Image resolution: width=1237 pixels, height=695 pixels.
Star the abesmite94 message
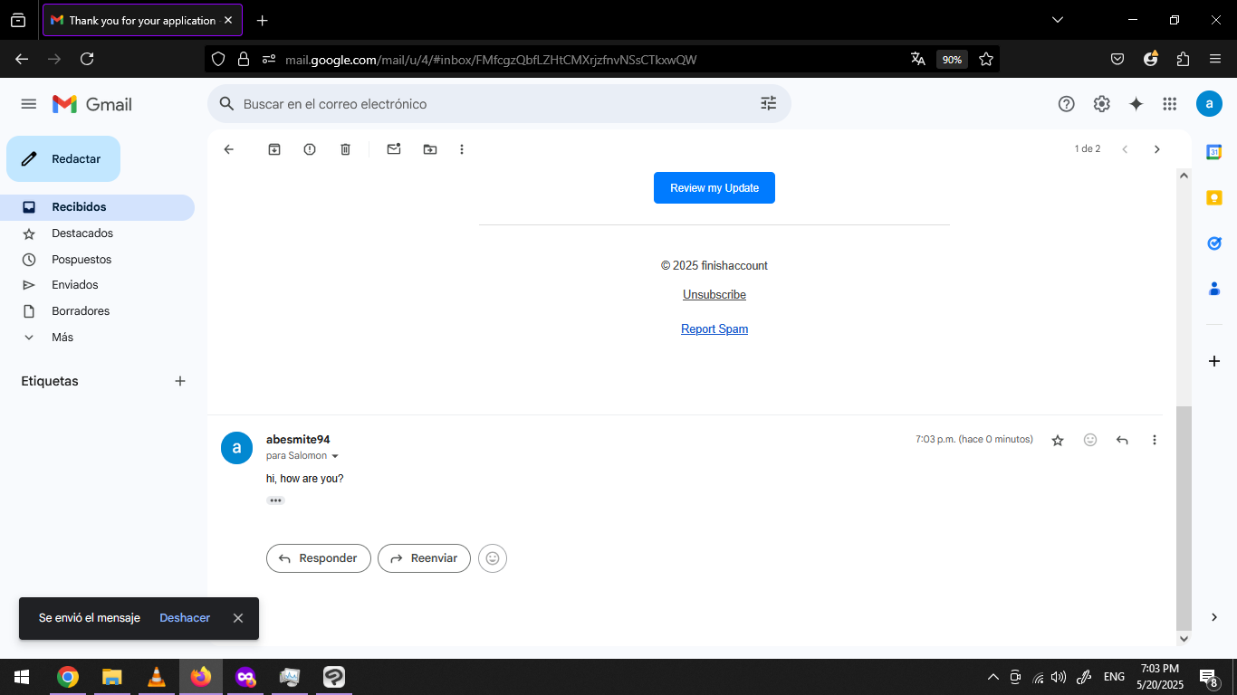click(x=1058, y=440)
